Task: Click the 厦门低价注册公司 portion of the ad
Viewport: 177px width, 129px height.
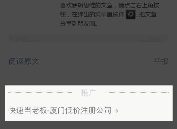Action: click(80, 111)
